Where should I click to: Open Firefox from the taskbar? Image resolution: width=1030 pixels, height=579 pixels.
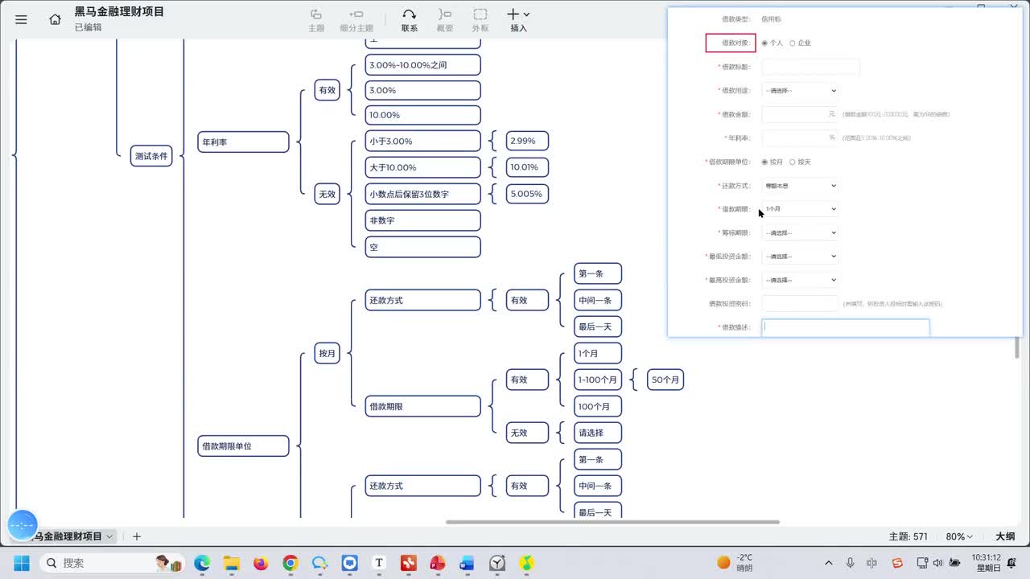pyautogui.click(x=261, y=563)
